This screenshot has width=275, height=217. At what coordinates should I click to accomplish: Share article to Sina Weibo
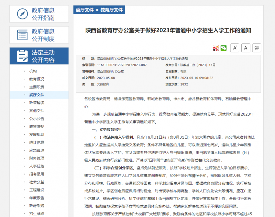tap(216, 48)
